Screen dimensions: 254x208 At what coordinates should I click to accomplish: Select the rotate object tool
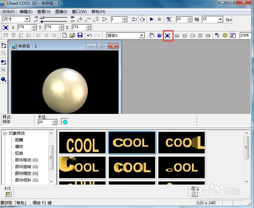(x=160, y=35)
